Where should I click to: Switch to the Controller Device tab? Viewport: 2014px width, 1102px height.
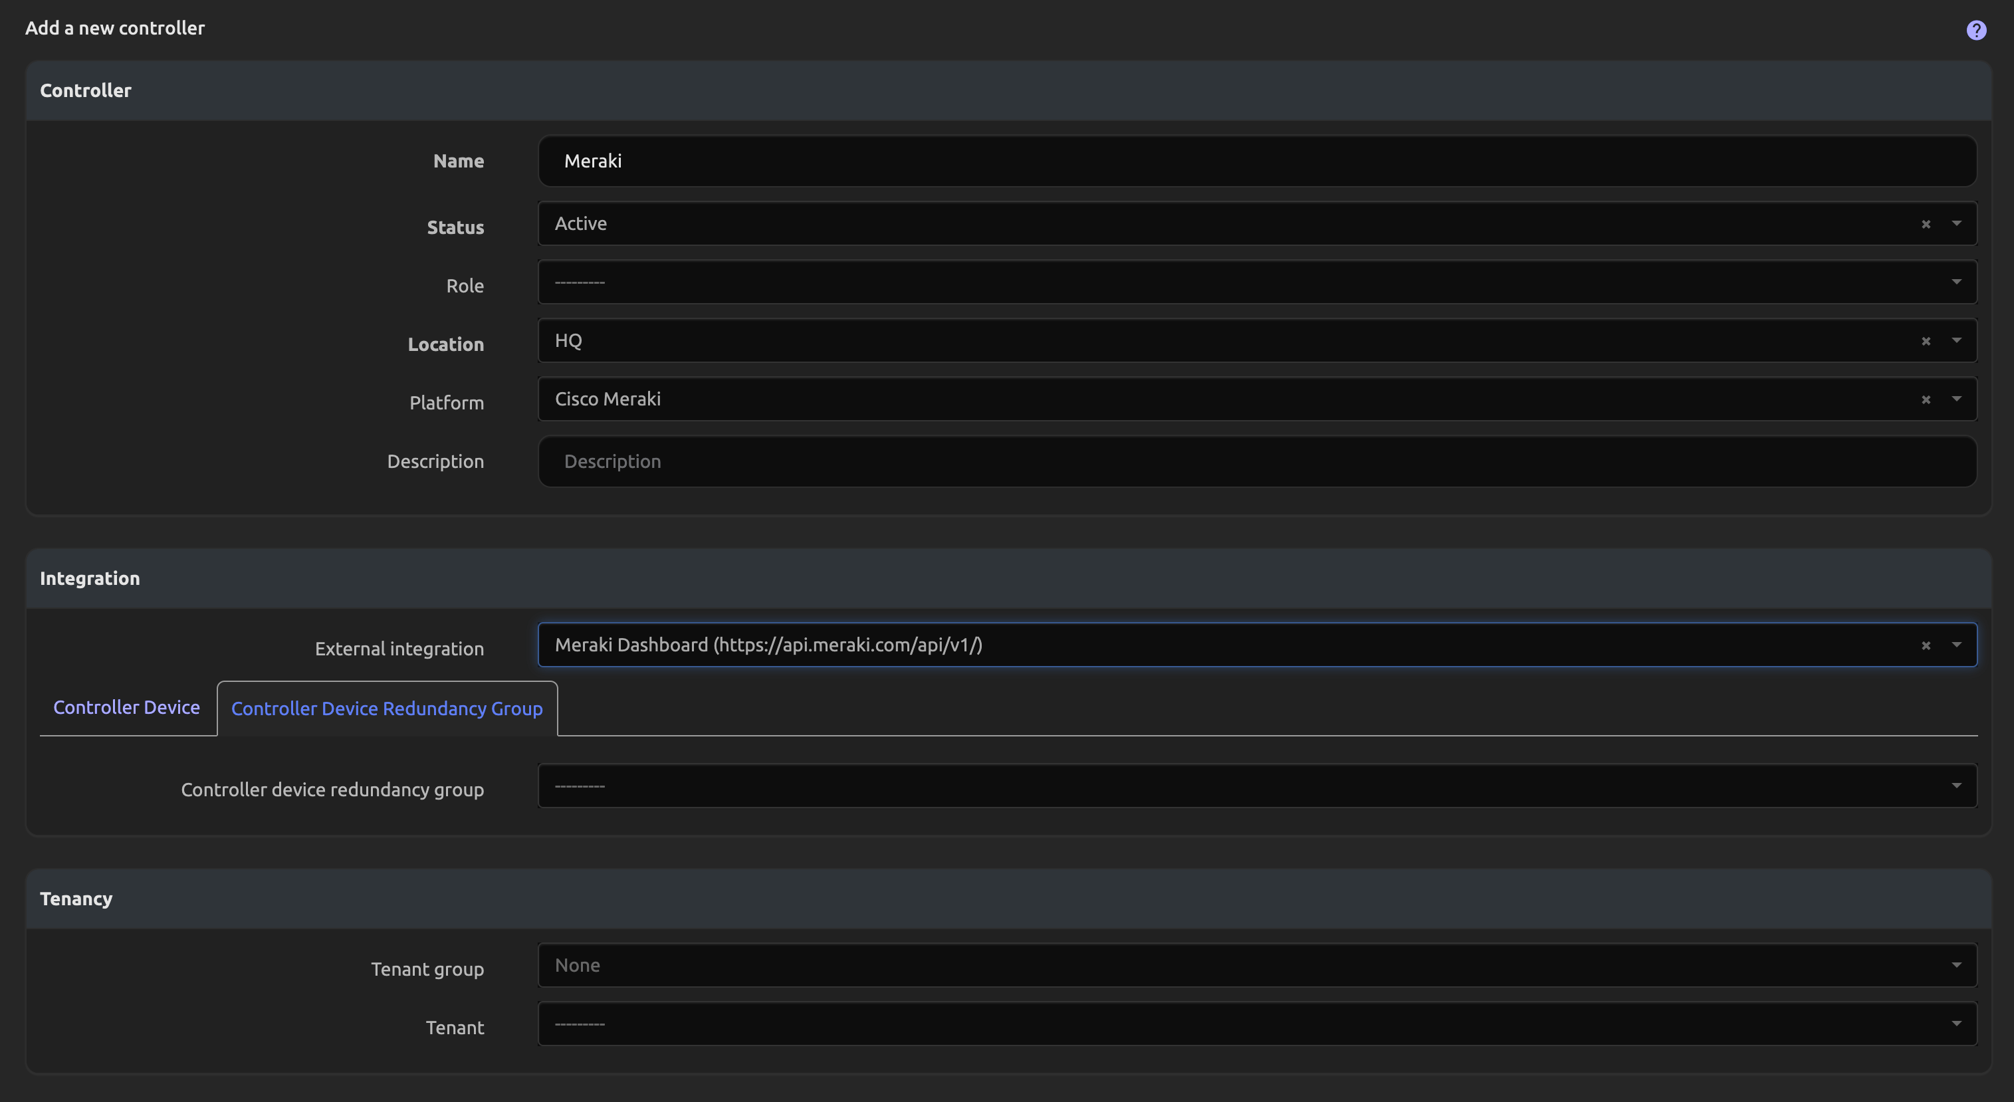[127, 707]
